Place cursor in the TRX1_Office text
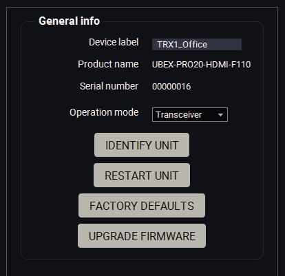This screenshot has width=285, height=276. [x=182, y=45]
